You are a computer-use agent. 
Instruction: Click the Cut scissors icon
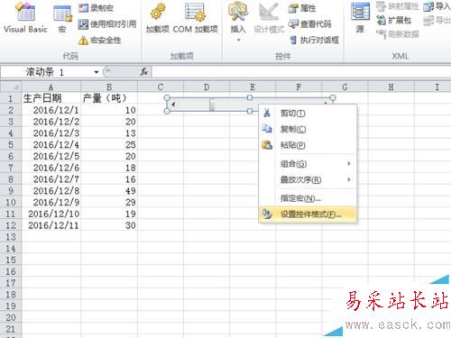(x=267, y=114)
